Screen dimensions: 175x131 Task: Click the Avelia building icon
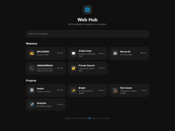coord(32,90)
